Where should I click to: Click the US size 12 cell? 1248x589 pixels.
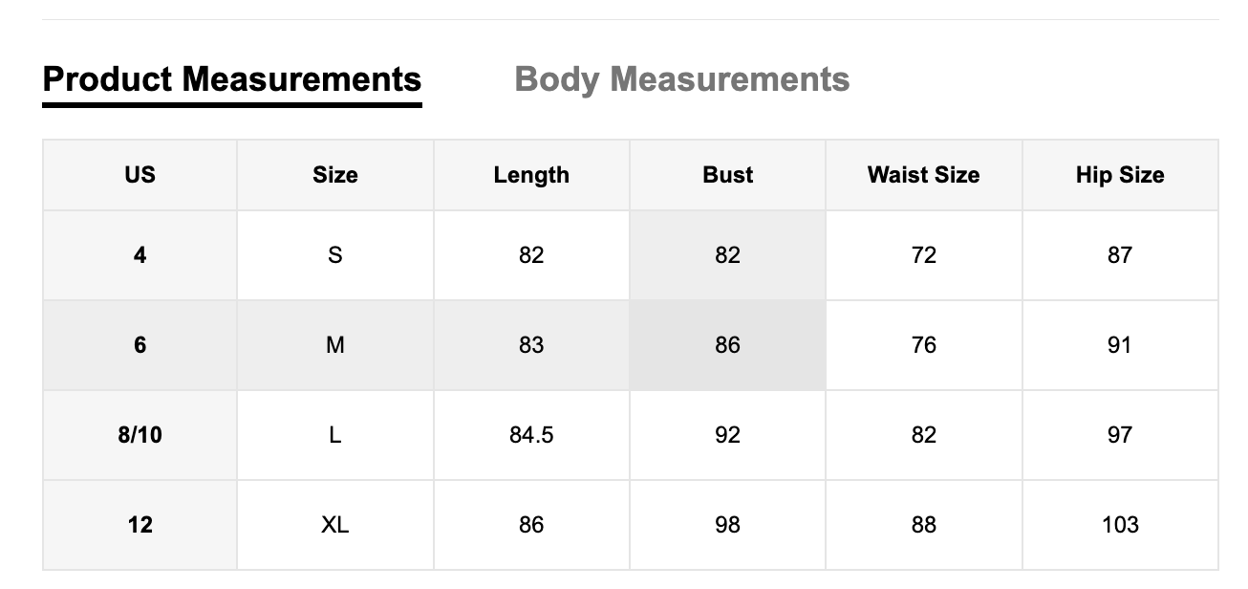click(139, 525)
